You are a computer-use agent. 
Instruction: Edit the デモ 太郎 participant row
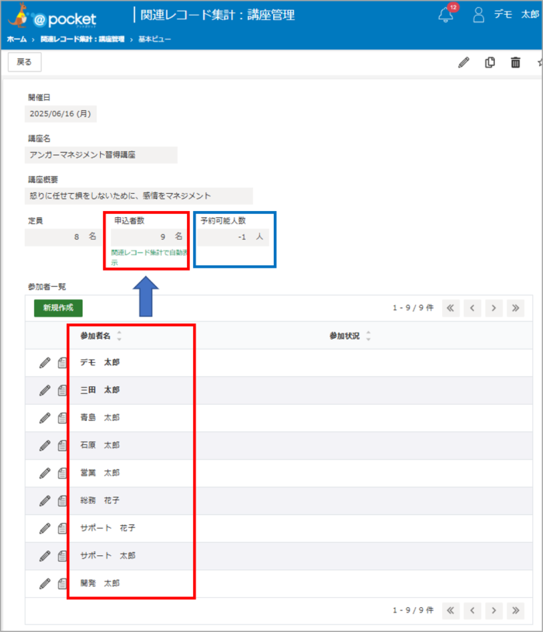pos(45,363)
